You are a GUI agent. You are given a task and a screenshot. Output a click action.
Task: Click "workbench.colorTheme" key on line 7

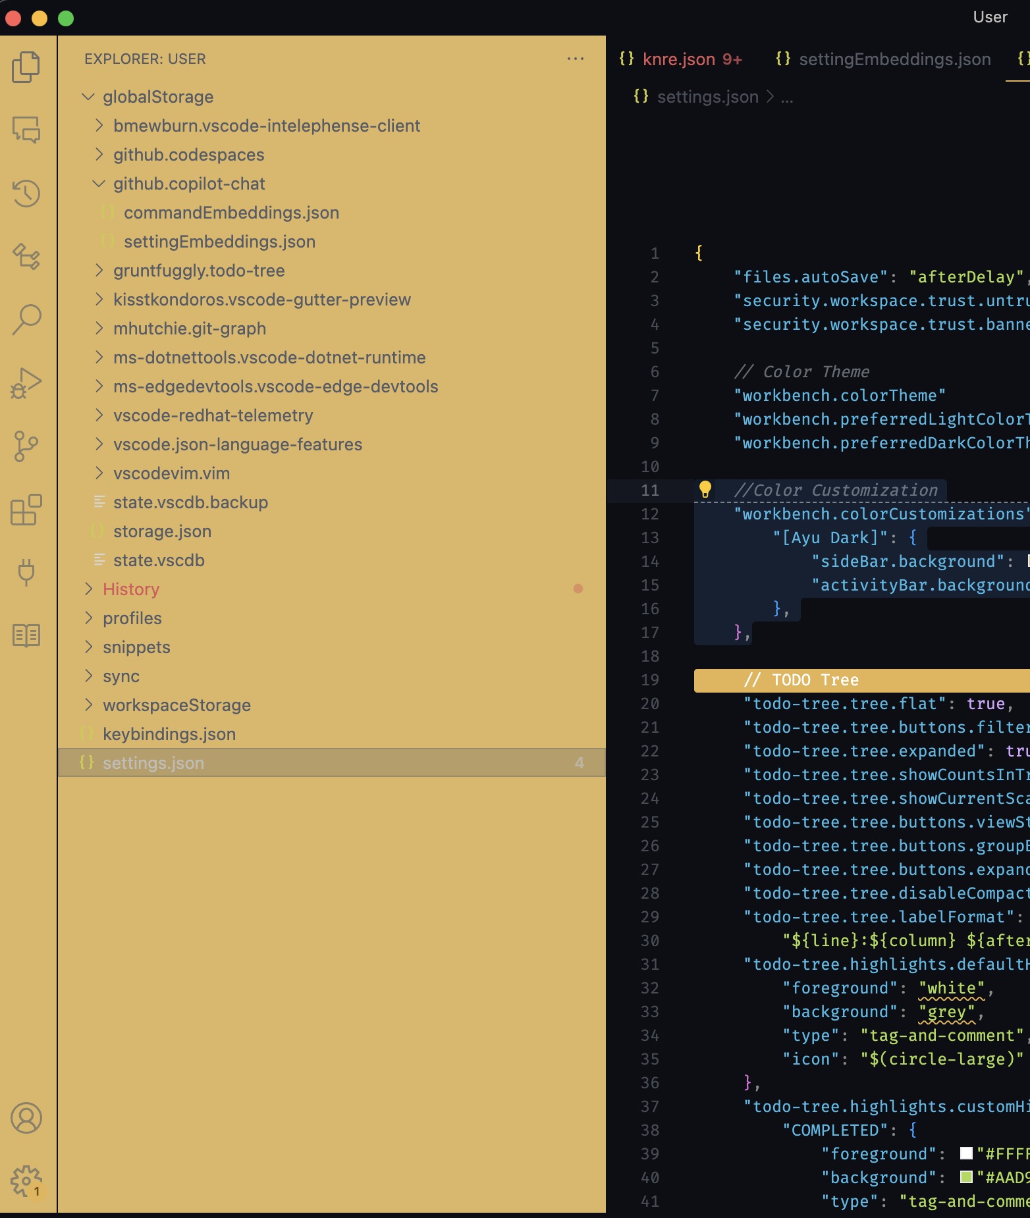(840, 396)
